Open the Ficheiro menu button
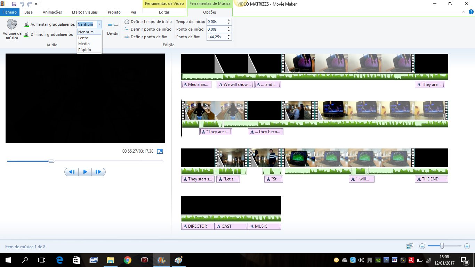475x267 pixels. coord(9,12)
